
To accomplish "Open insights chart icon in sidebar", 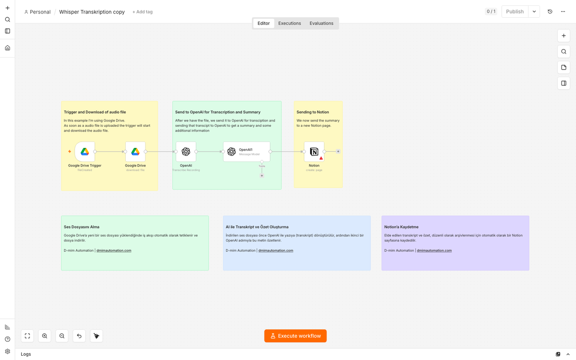I will [x=7, y=327].
